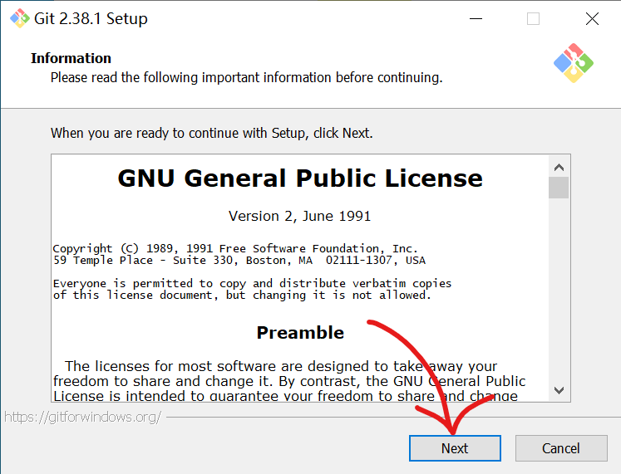Click the empty scrollbar track below thumb

[559, 291]
